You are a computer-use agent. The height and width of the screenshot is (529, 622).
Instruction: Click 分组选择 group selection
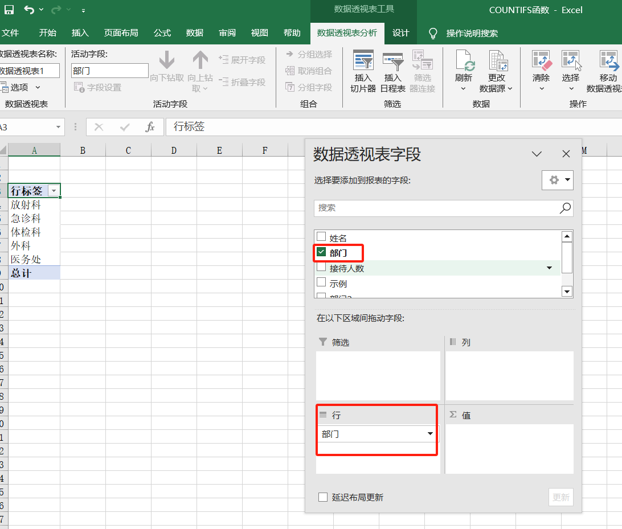pos(309,54)
